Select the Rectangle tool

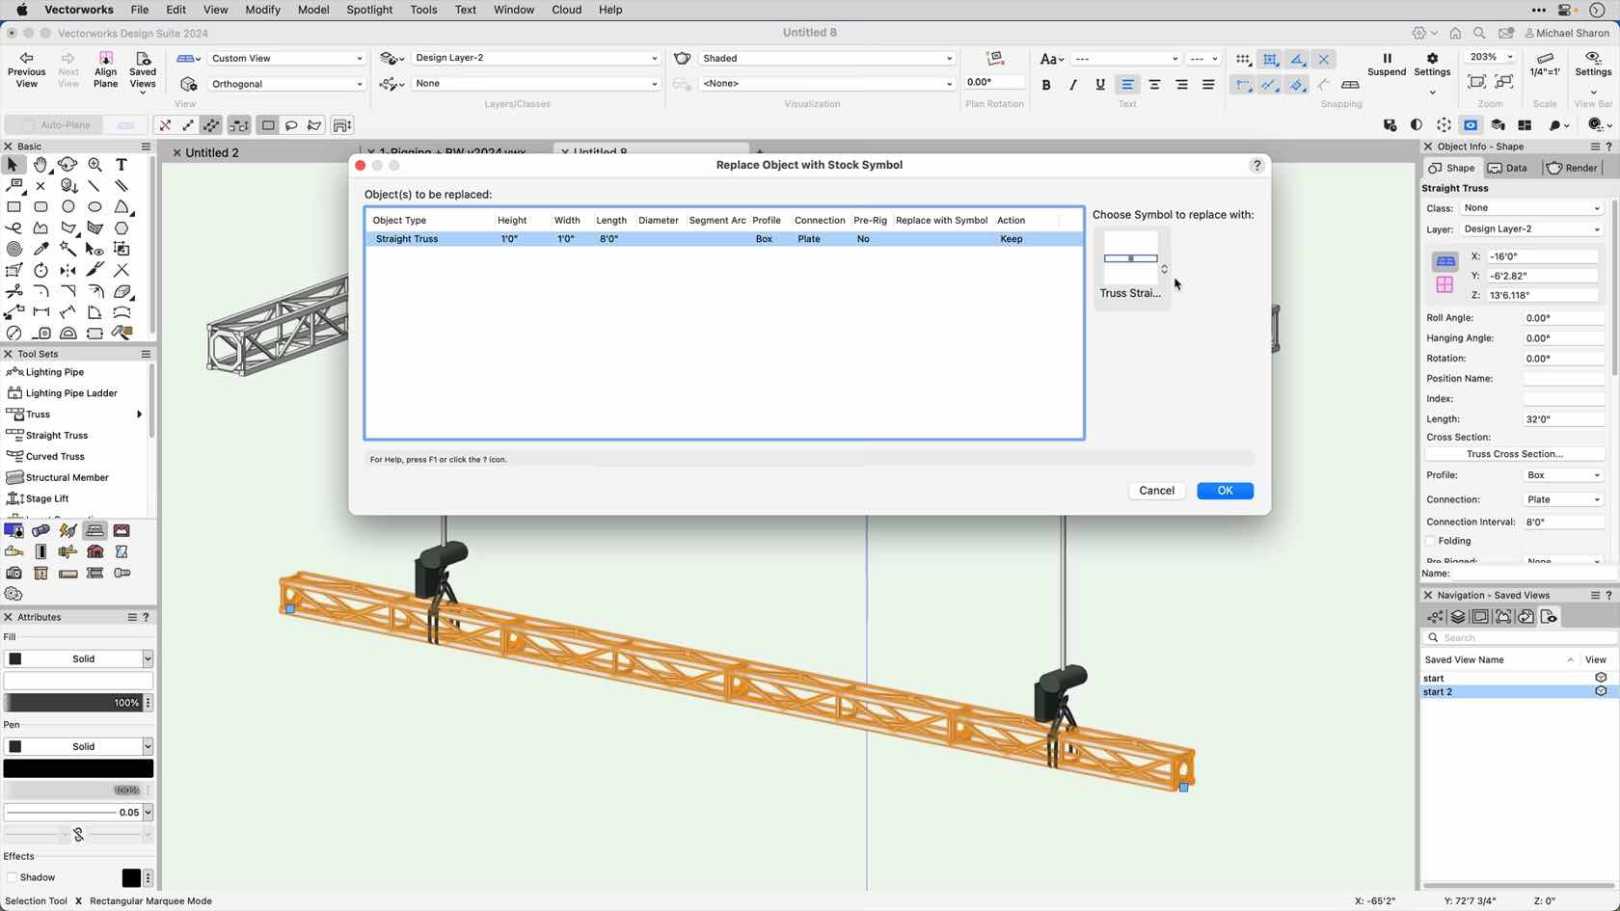tap(13, 207)
